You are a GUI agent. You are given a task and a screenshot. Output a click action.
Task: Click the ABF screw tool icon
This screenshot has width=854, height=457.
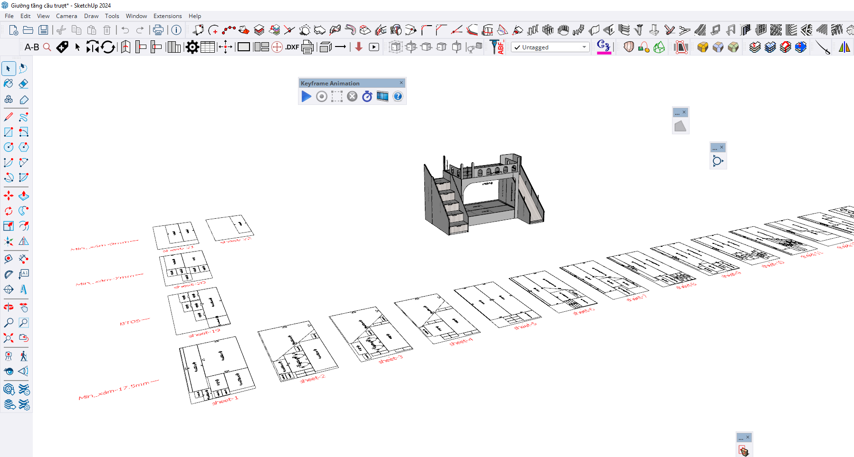(x=497, y=47)
